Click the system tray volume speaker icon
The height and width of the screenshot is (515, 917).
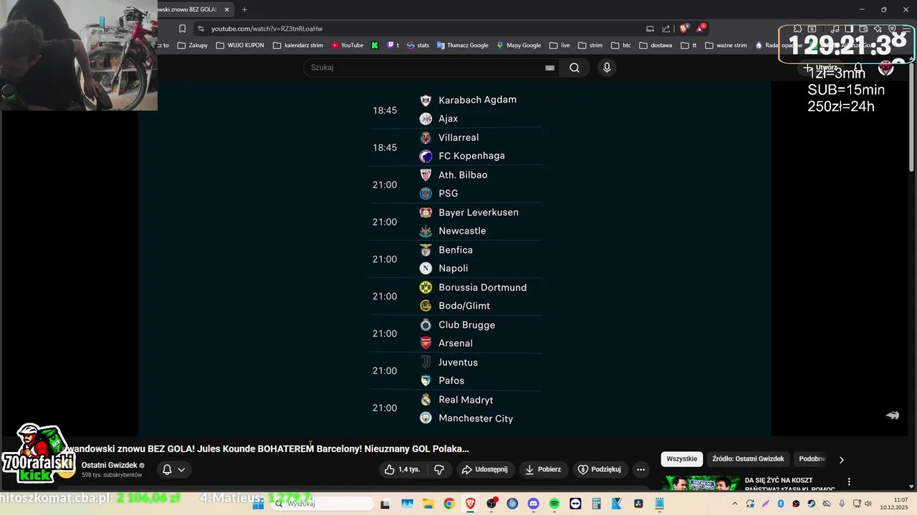(x=868, y=504)
